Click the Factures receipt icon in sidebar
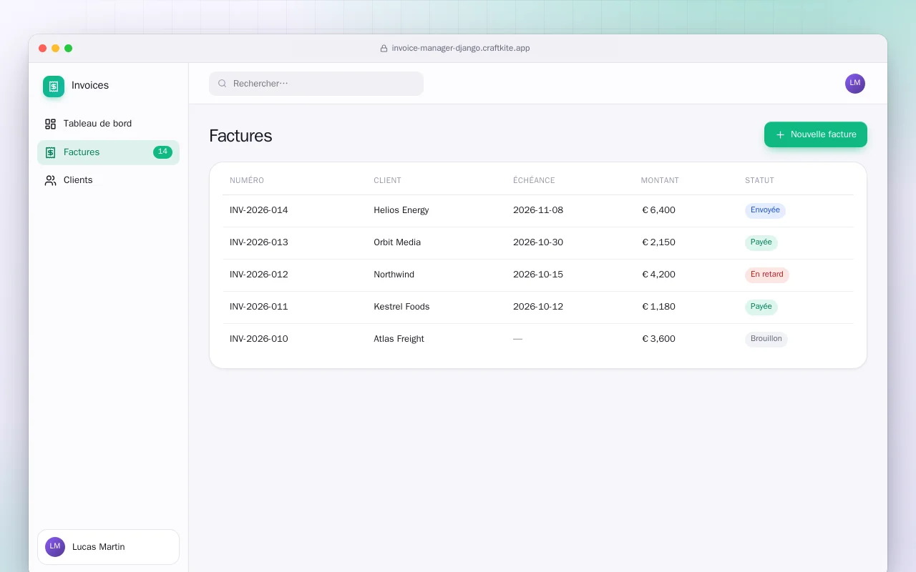 coord(50,152)
